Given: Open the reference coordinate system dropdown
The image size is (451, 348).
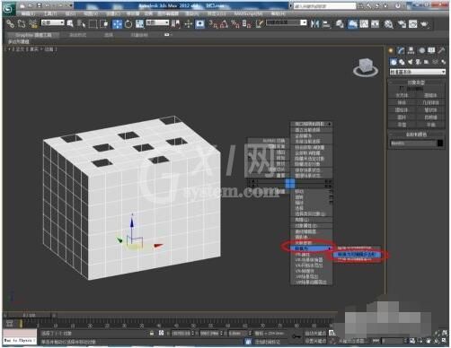Looking at the screenshot, I should click(x=157, y=22).
